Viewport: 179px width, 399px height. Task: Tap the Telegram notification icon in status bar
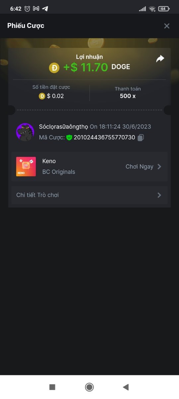(45, 9)
